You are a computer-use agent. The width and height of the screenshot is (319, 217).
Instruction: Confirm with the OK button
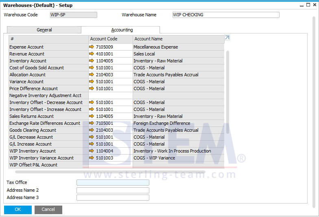[x=18, y=210]
